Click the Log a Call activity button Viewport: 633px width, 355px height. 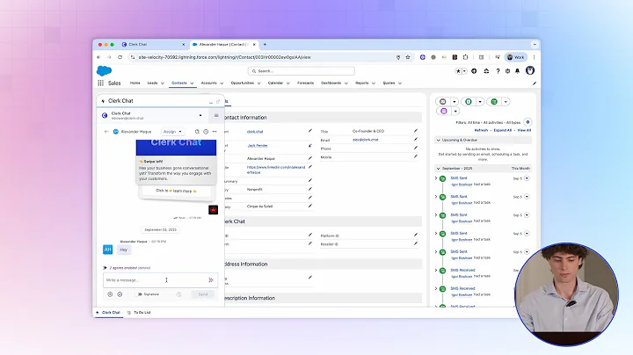(x=469, y=102)
